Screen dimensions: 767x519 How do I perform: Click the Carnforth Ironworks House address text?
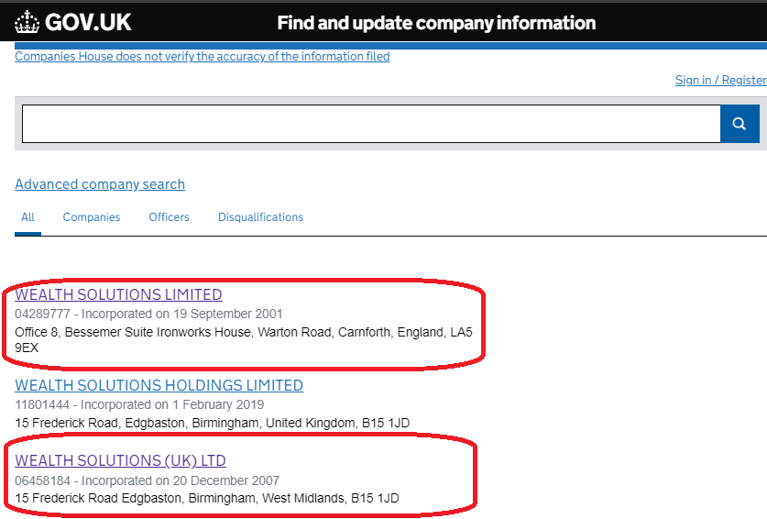coord(243,332)
